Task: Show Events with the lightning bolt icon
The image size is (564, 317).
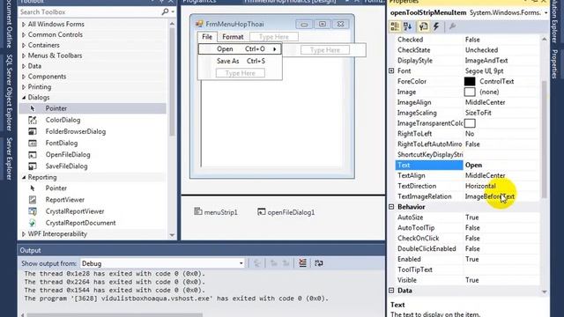Action: (x=436, y=26)
